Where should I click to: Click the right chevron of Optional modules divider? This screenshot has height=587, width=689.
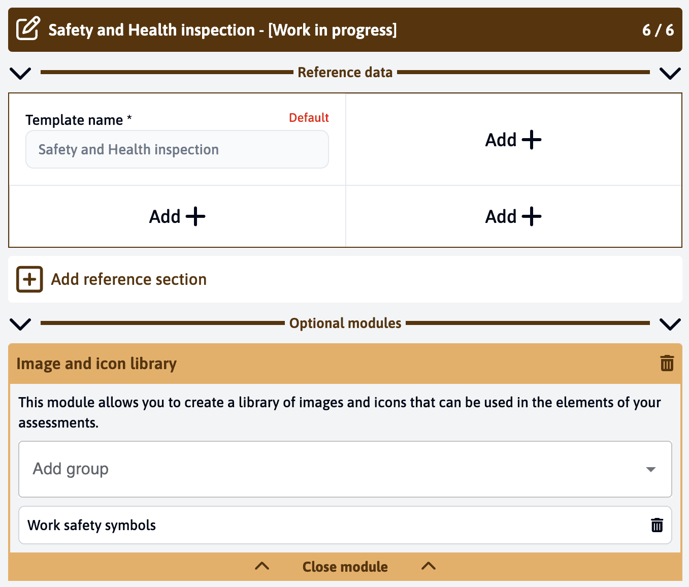tap(670, 323)
